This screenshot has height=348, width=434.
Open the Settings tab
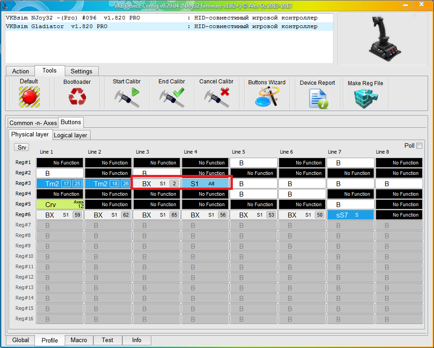click(82, 71)
